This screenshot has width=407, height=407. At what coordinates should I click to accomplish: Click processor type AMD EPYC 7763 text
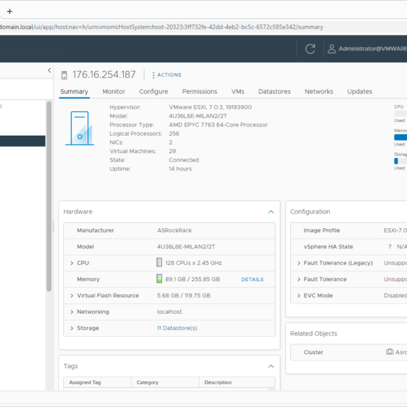coord(218,125)
